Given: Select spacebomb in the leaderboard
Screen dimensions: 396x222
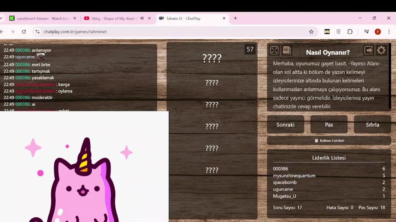Looking at the screenshot, I should click(285, 182).
